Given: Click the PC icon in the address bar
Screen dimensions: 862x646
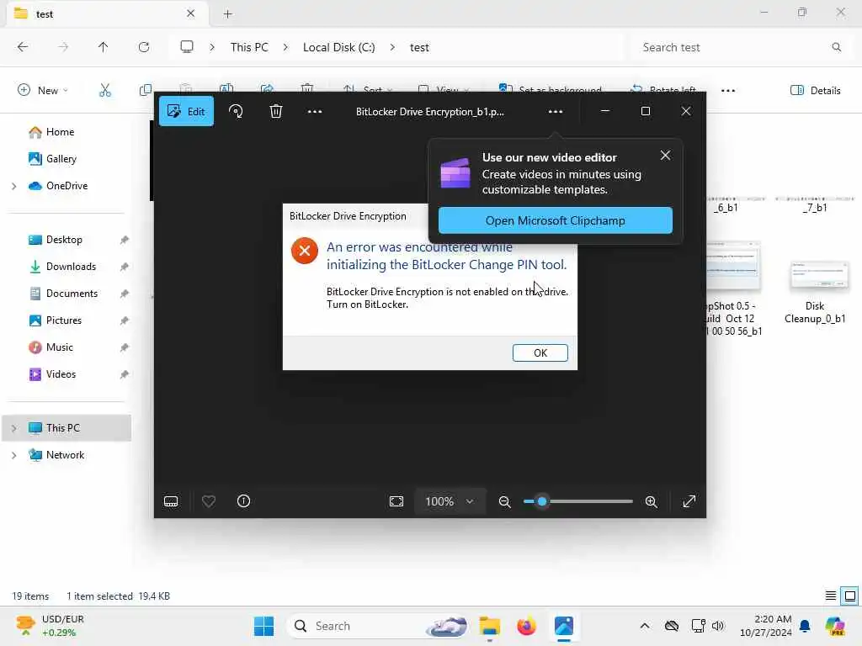Looking at the screenshot, I should 187,47.
